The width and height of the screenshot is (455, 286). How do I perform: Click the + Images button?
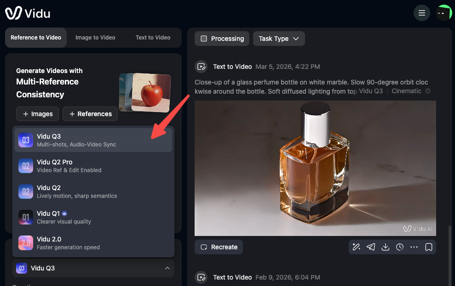37,114
